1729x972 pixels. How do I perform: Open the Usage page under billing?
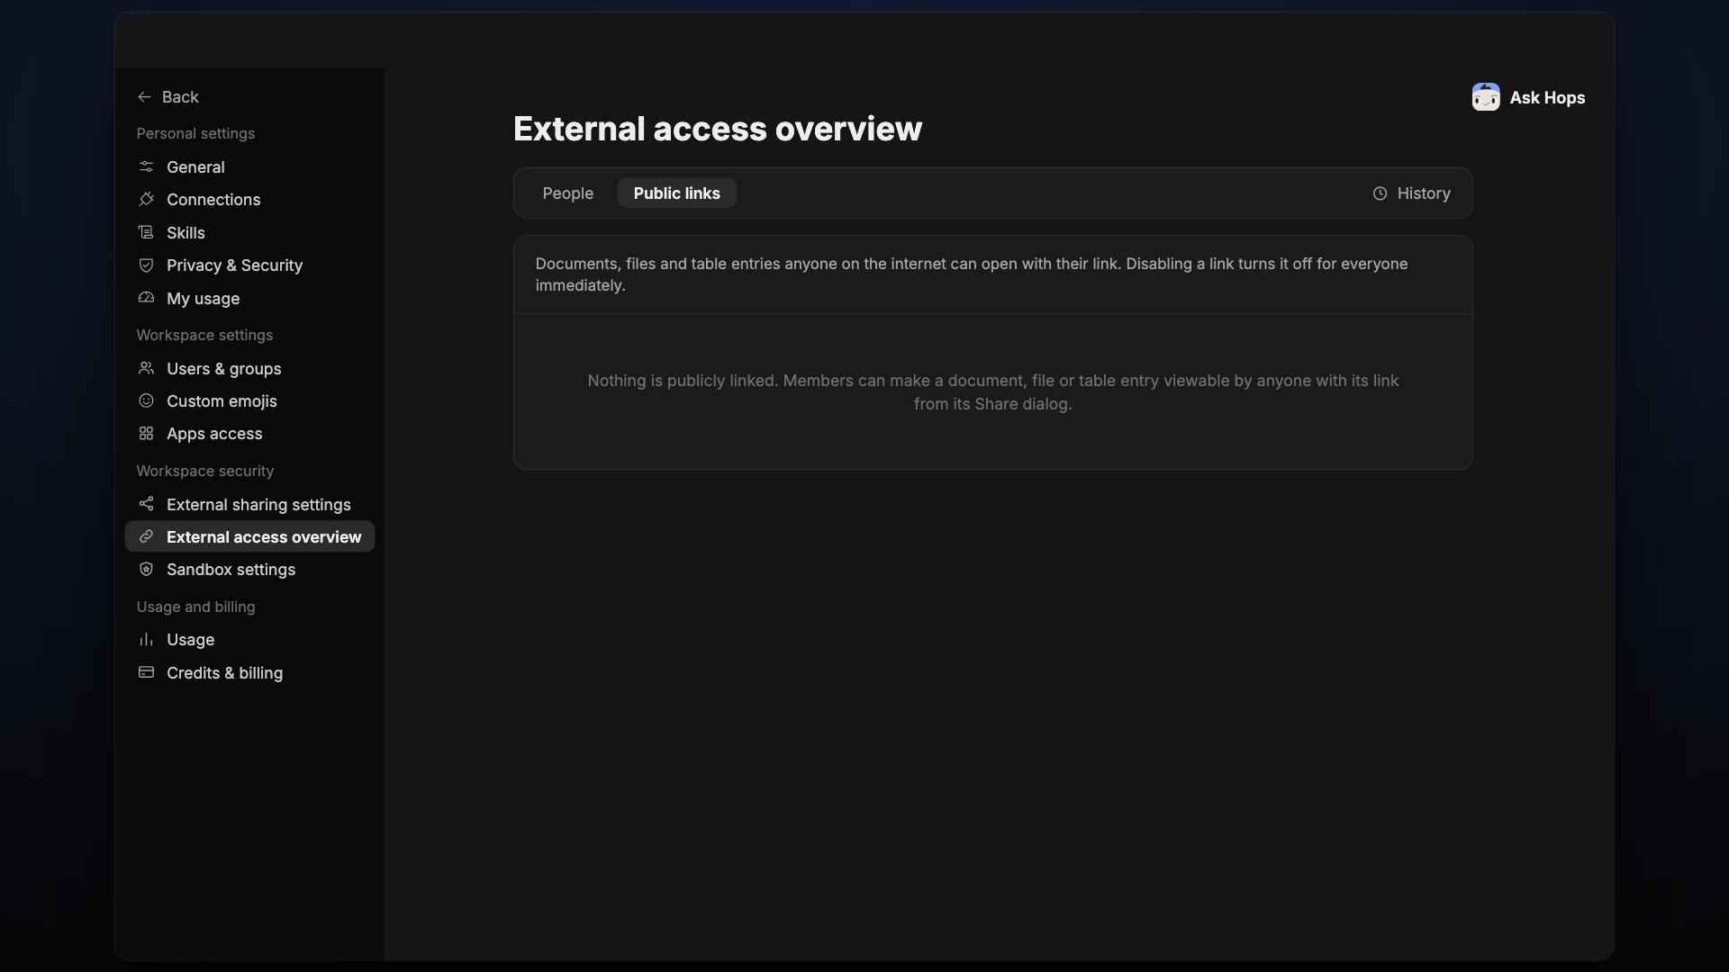[x=249, y=639]
